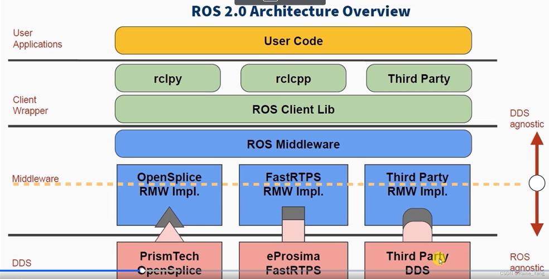Select the rclcpp block
The image size is (549, 279).
pos(293,78)
